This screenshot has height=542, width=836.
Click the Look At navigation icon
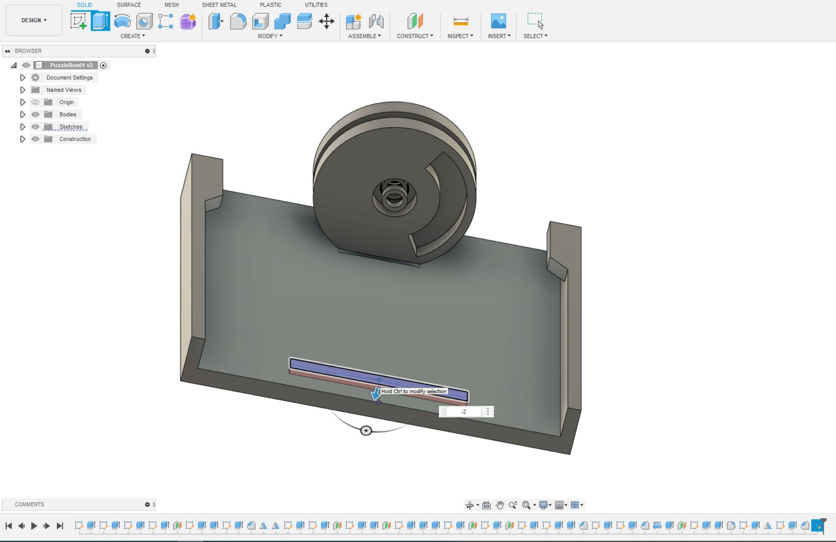click(487, 505)
